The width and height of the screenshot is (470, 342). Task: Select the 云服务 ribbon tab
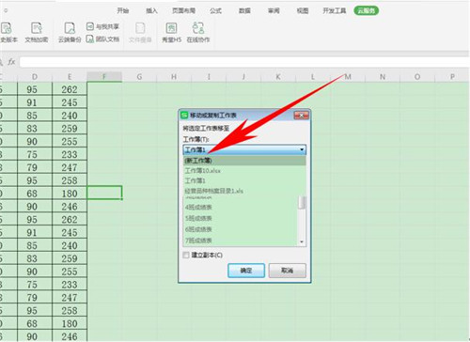click(x=366, y=10)
